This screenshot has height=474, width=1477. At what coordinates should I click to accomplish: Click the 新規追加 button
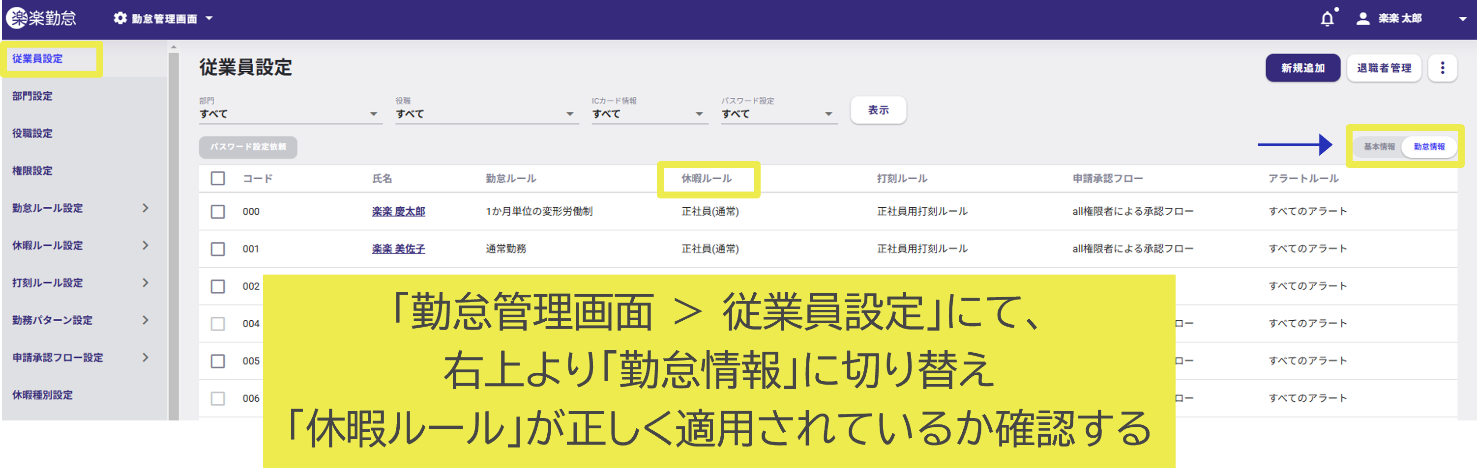[x=1302, y=68]
